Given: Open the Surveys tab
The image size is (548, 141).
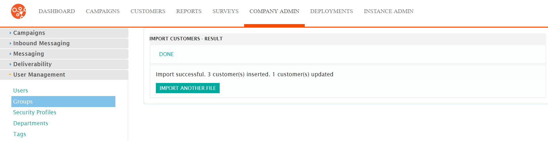Looking at the screenshot, I should [225, 11].
